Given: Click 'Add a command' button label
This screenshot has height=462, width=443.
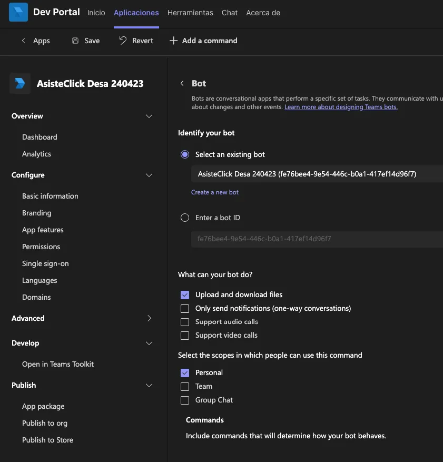Looking at the screenshot, I should point(210,41).
